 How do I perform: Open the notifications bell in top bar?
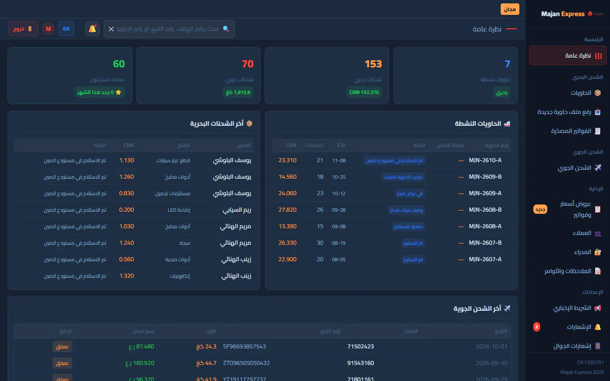pyautogui.click(x=92, y=29)
